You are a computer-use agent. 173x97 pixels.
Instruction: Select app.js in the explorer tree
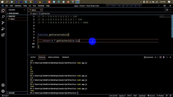tap(17, 19)
